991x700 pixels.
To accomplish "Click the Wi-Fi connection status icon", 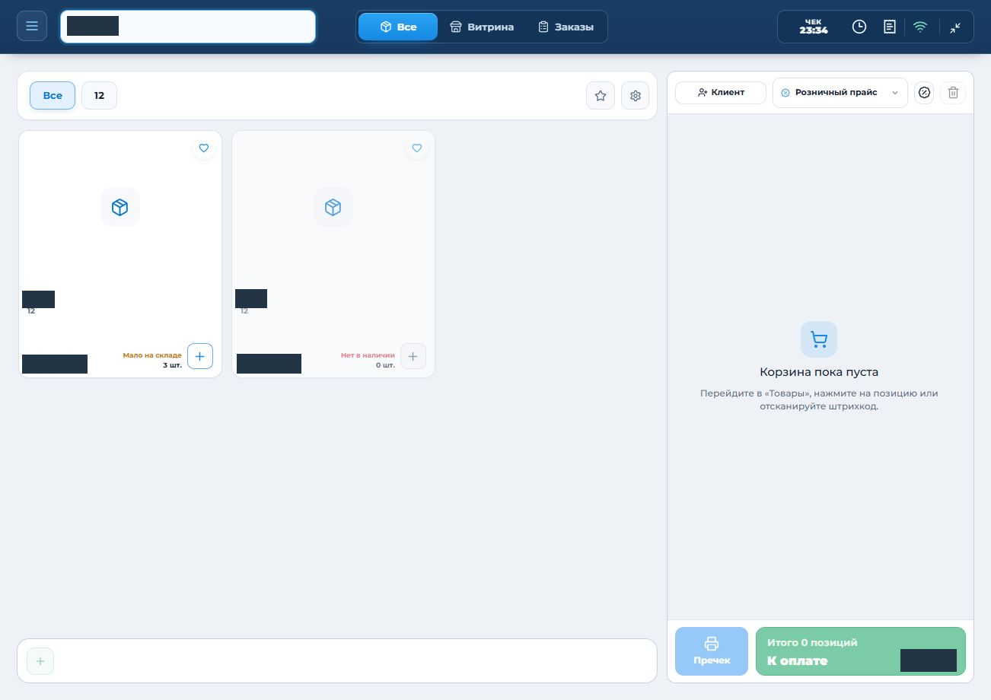I will point(920,27).
